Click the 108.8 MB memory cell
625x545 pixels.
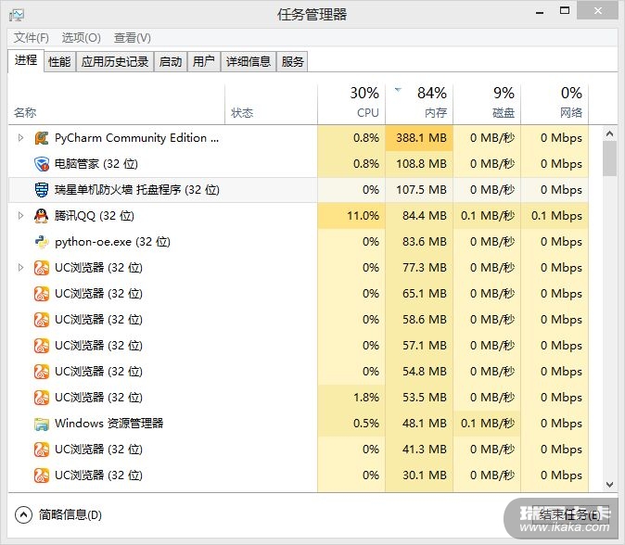tap(419, 164)
